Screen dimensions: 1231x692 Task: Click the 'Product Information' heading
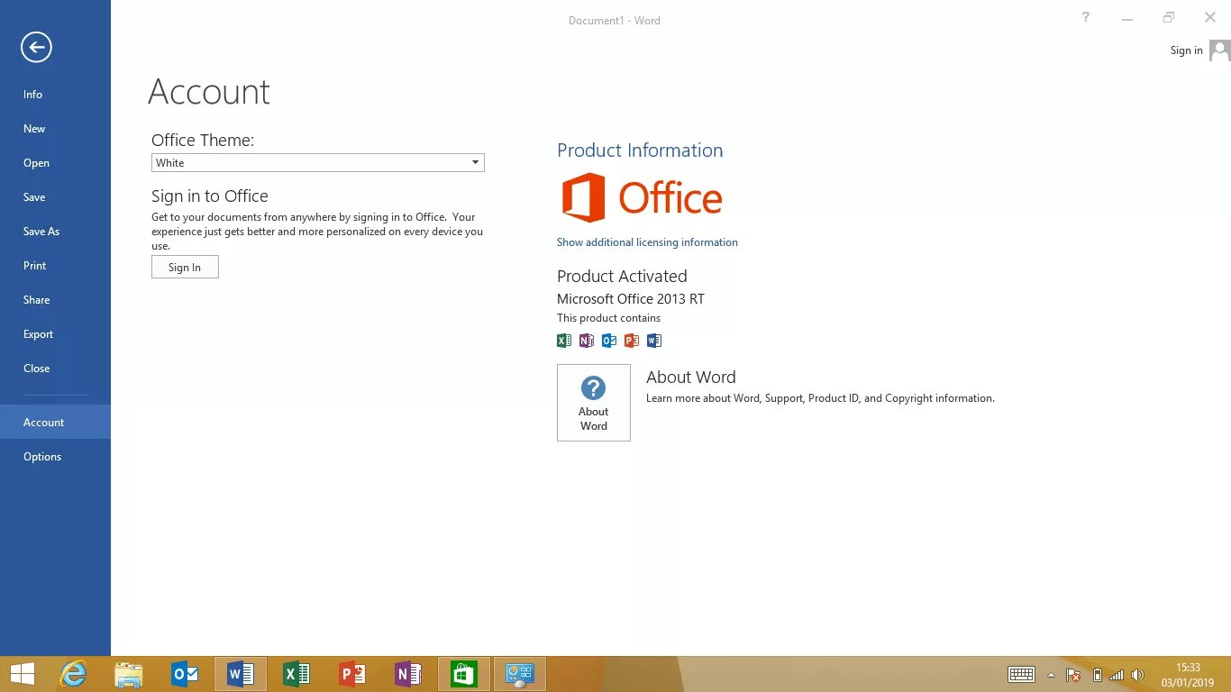(640, 150)
